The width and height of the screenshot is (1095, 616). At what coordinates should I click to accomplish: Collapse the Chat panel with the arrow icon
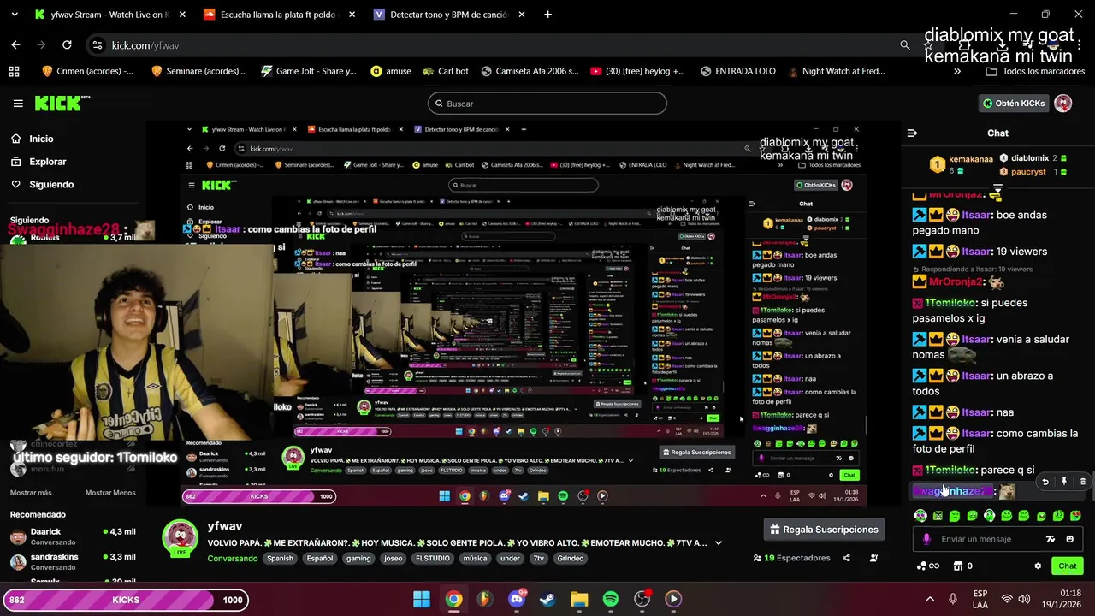[912, 133]
